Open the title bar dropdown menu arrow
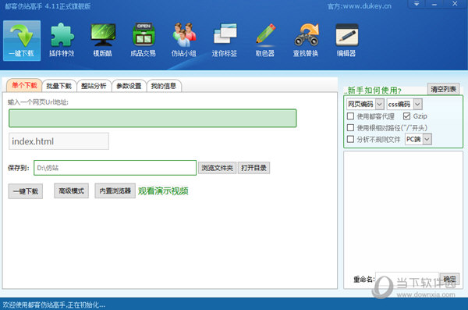Image resolution: width=468 pixels, height=310 pixels. [417, 4]
